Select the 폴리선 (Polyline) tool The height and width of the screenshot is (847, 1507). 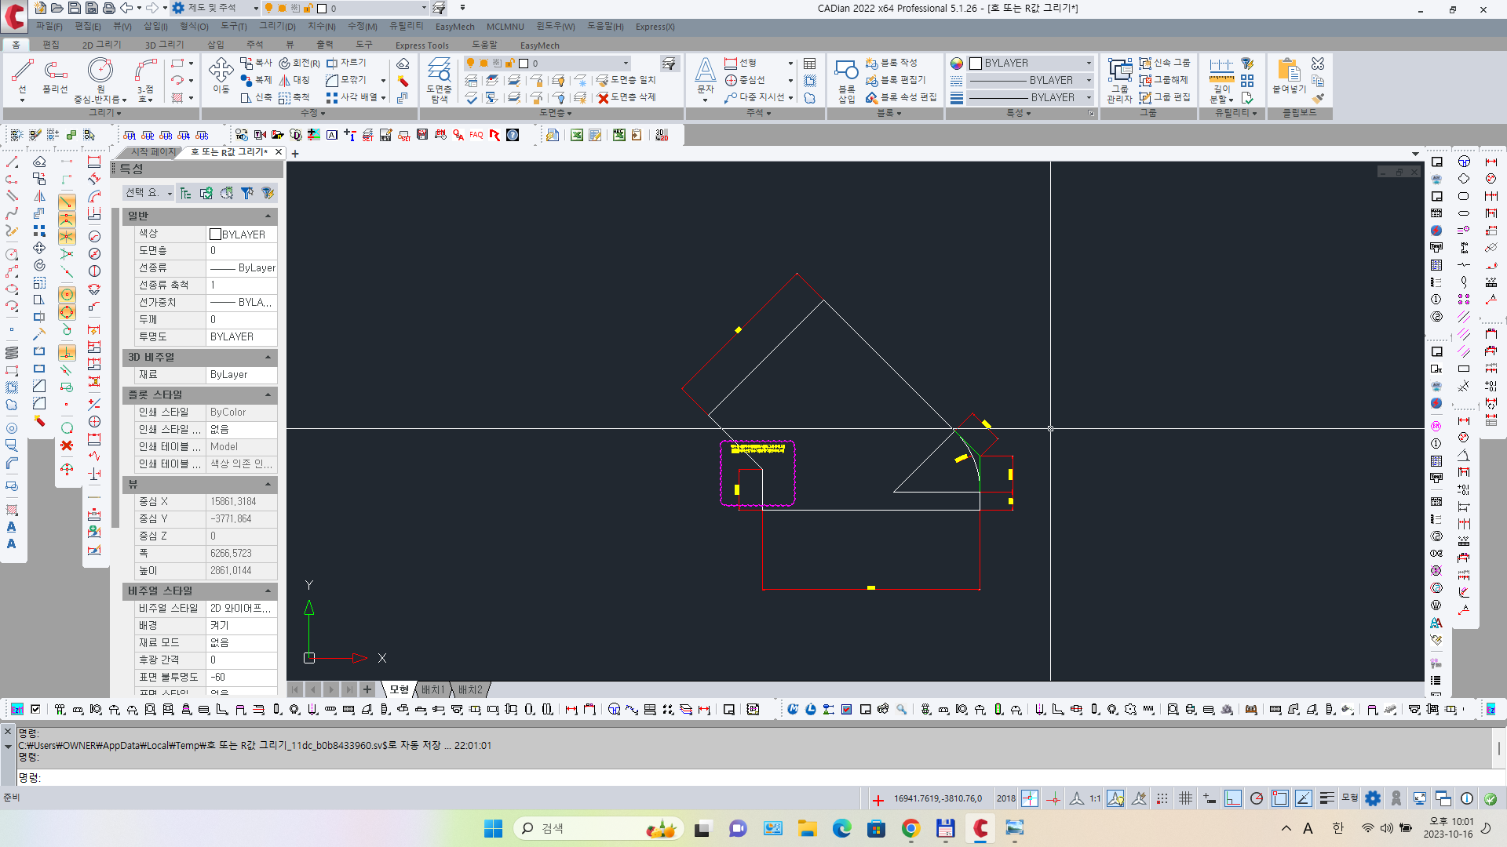click(55, 77)
